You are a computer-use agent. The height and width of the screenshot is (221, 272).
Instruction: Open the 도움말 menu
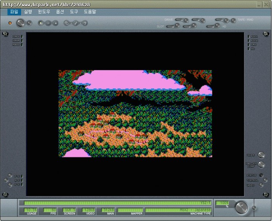click(90, 12)
